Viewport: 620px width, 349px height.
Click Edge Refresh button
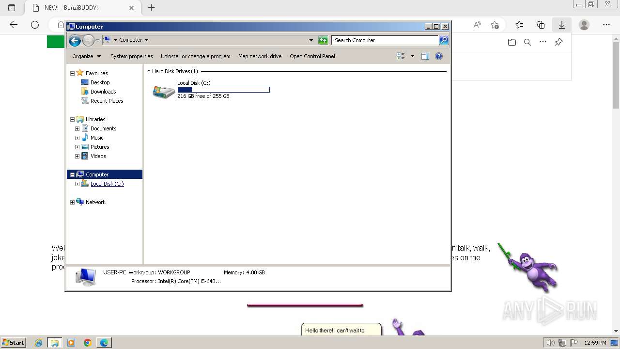35,25
